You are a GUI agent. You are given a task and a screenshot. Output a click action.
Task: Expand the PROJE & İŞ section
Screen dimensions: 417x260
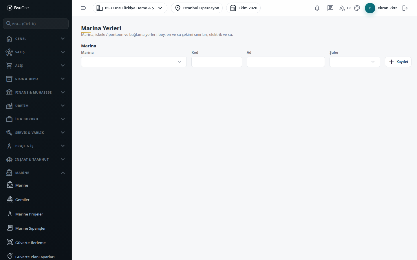36,146
